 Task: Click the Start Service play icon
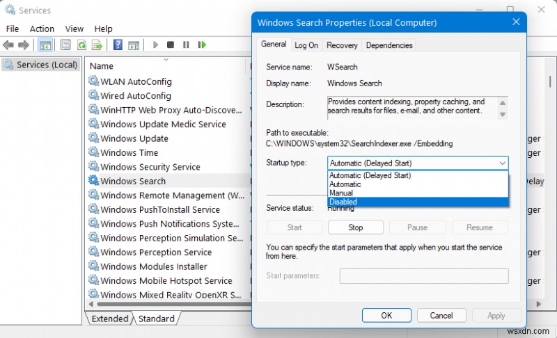coord(155,45)
